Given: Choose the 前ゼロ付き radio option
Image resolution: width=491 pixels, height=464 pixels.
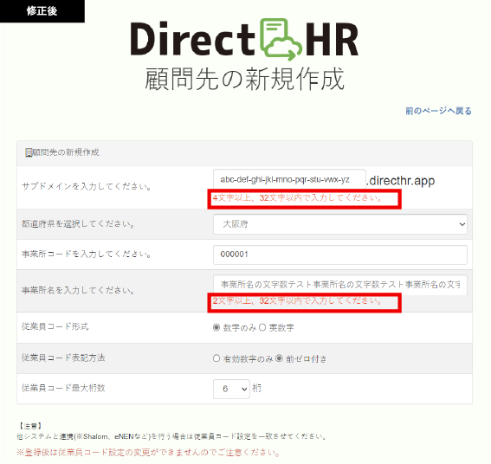Looking at the screenshot, I should tap(279, 358).
